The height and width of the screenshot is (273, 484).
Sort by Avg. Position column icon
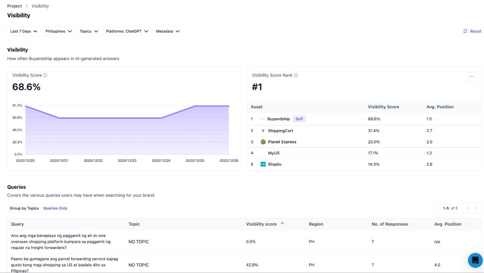point(467,224)
